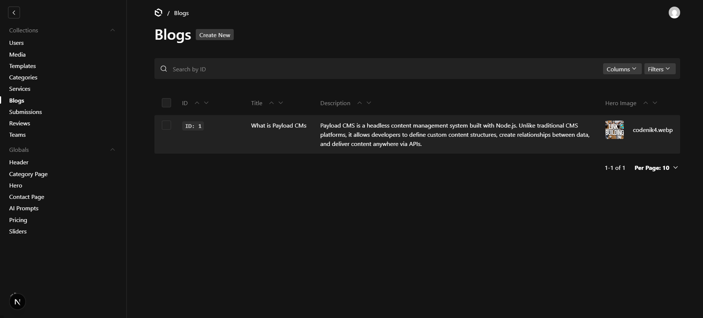Sort Hero Image column descending
Screen dimensions: 703x318
coord(655,103)
